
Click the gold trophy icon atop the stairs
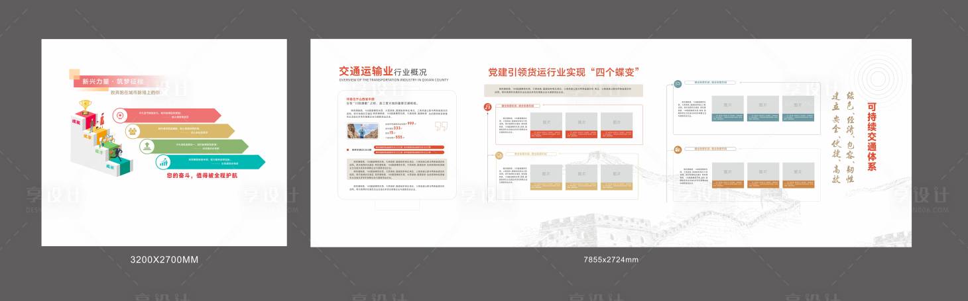point(85,106)
